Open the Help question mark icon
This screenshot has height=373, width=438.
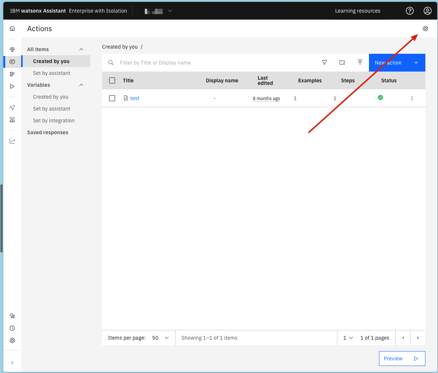click(409, 11)
